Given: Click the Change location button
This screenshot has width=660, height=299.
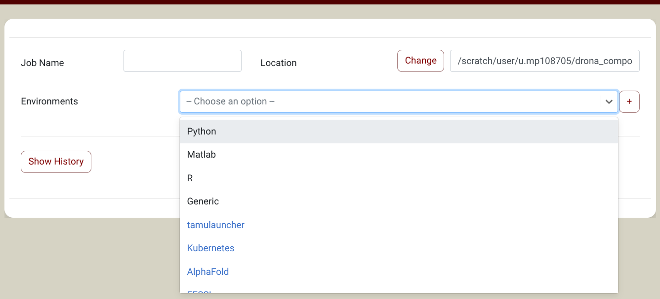Looking at the screenshot, I should pos(420,61).
